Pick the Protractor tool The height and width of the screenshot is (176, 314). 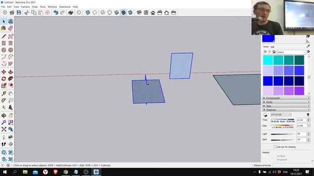4,101
